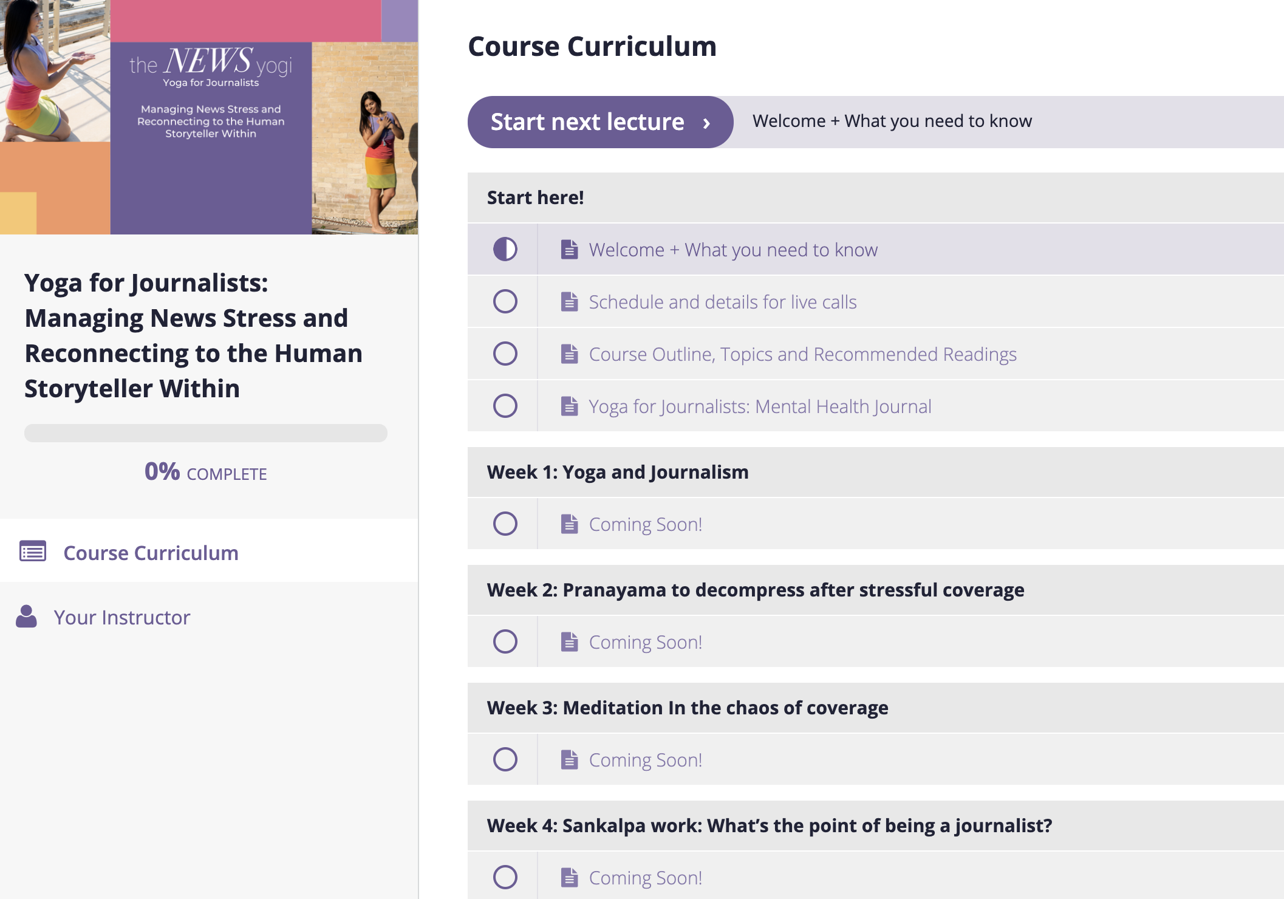Click document icon in Week 3 Coming Soon
Screen dimensions: 1284x899
click(569, 759)
